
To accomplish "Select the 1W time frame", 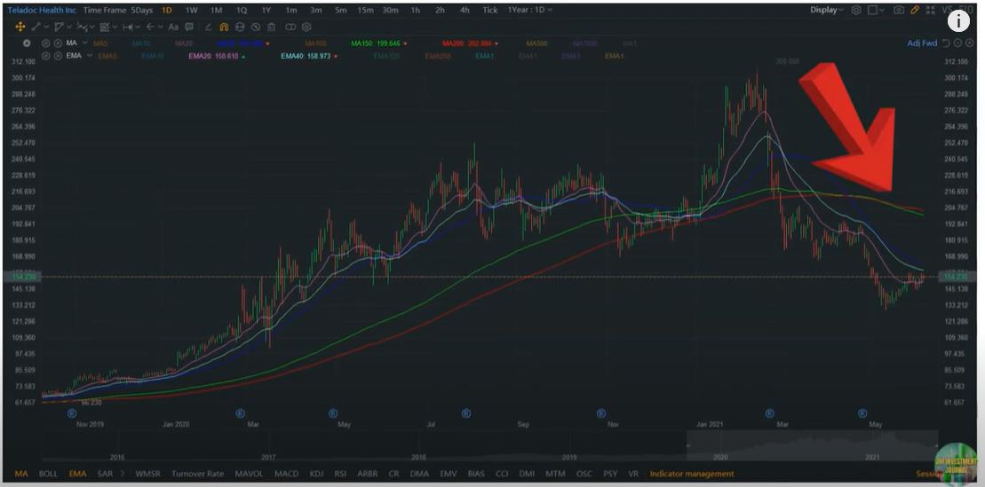I will coord(192,10).
